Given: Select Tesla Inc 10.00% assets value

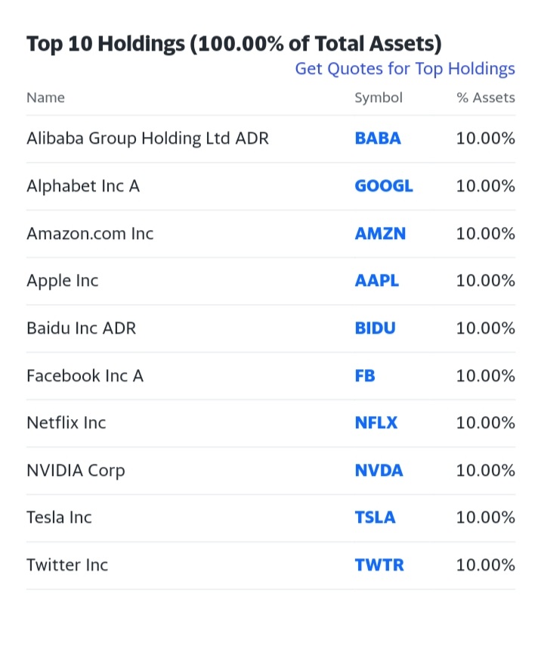Looking at the screenshot, I should pyautogui.click(x=486, y=518).
